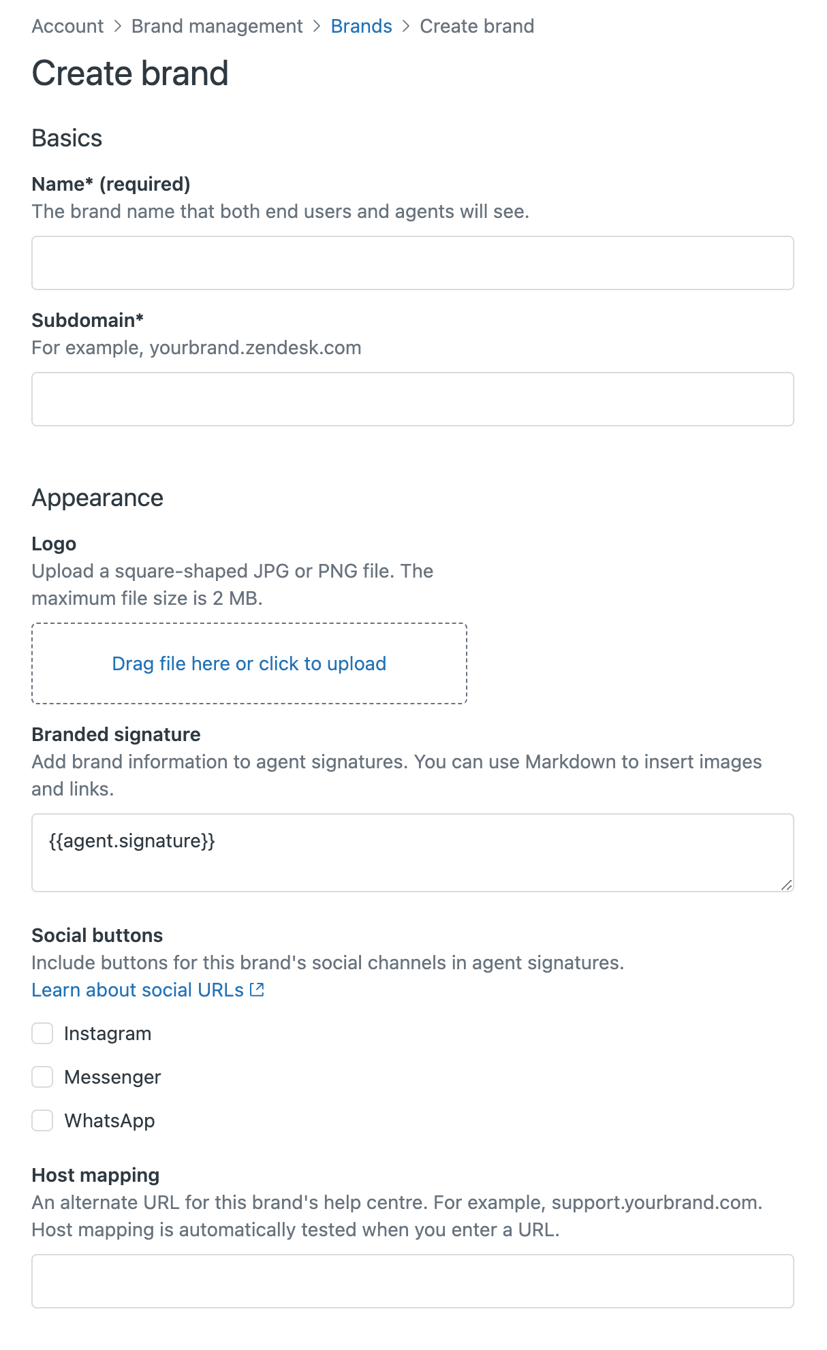
Task: Click the textarea resize handle icon
Action: click(786, 884)
